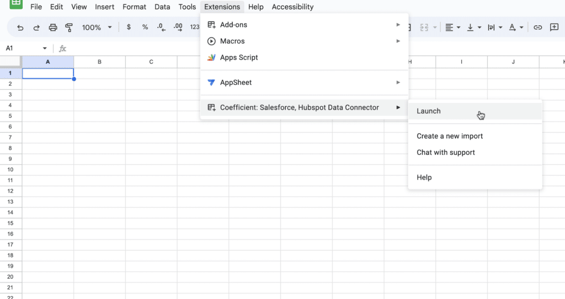Click the merge cells icon

424,28
